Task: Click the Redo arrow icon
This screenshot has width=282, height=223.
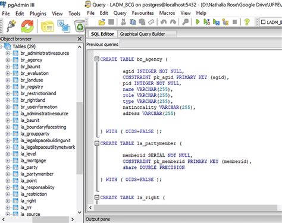Action: (x=173, y=22)
